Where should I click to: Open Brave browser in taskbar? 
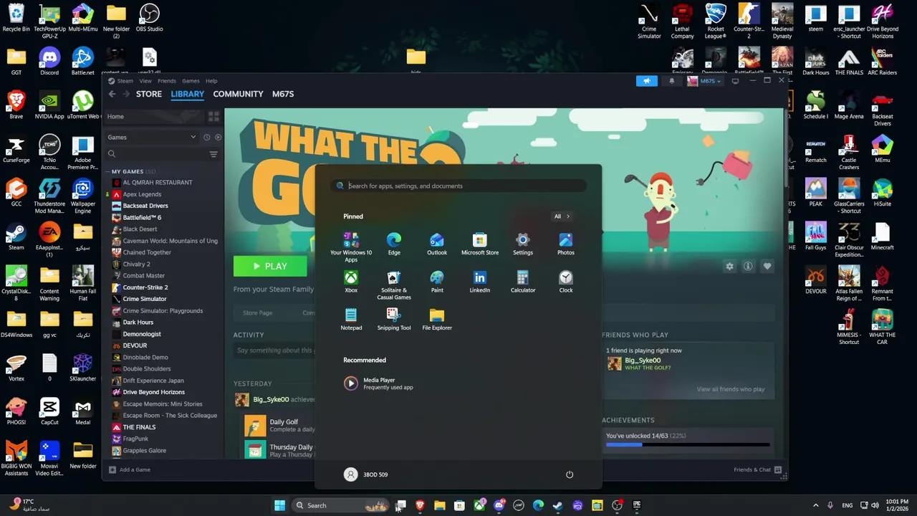[x=421, y=506]
